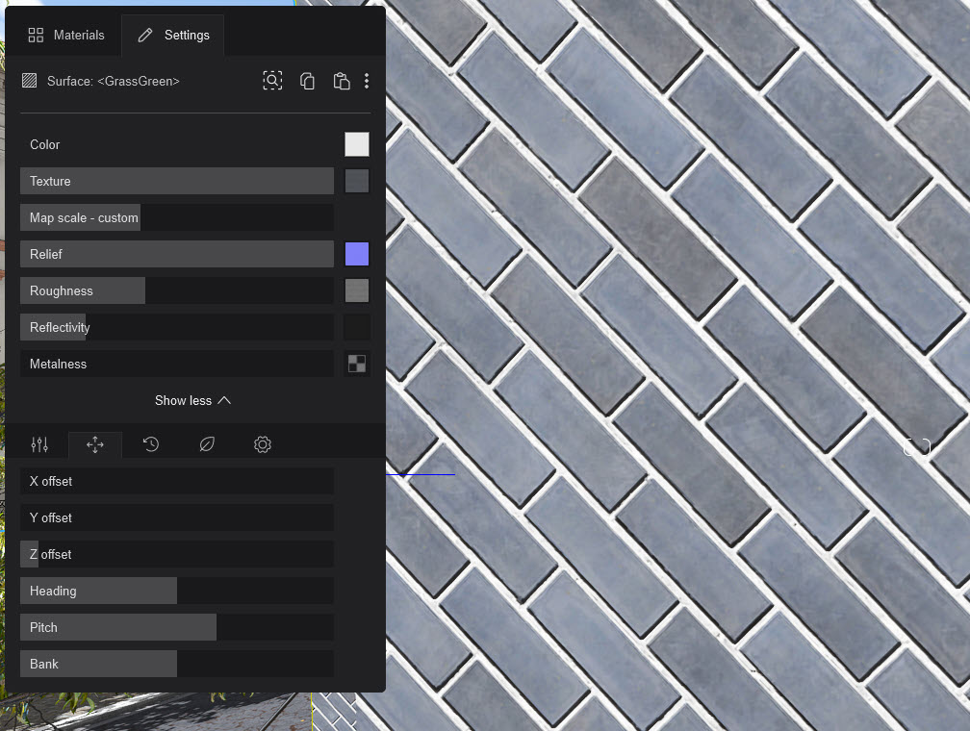Image resolution: width=970 pixels, height=731 pixels.
Task: Open the purple Relief normal map swatch
Action: pyautogui.click(x=357, y=254)
